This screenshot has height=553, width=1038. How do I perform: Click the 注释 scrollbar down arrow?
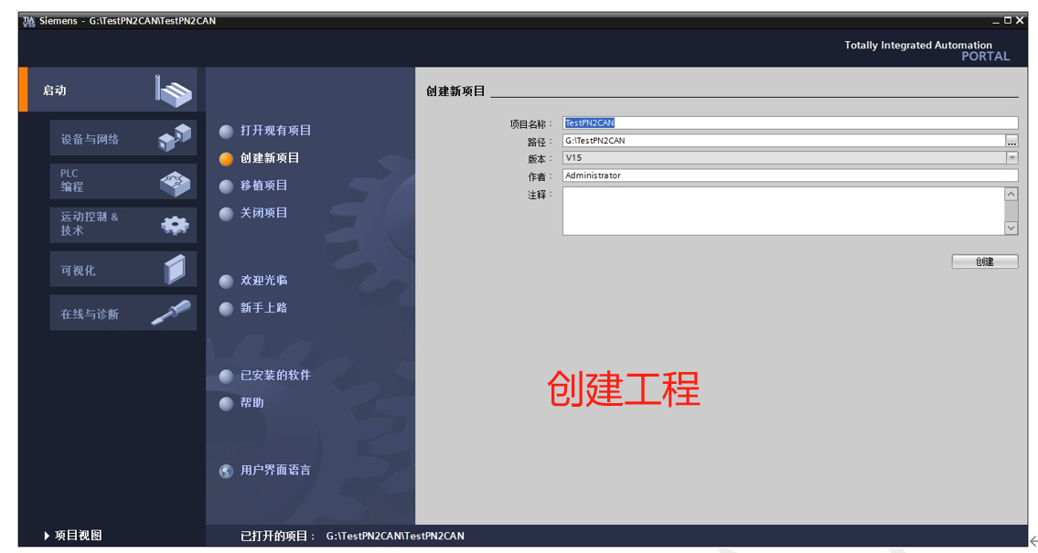(x=1011, y=228)
